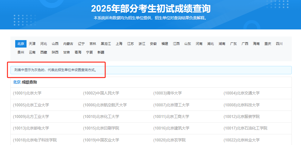The width and height of the screenshot is (301, 145).
Task: Click the 山东 tab
Action: click(x=188, y=44)
